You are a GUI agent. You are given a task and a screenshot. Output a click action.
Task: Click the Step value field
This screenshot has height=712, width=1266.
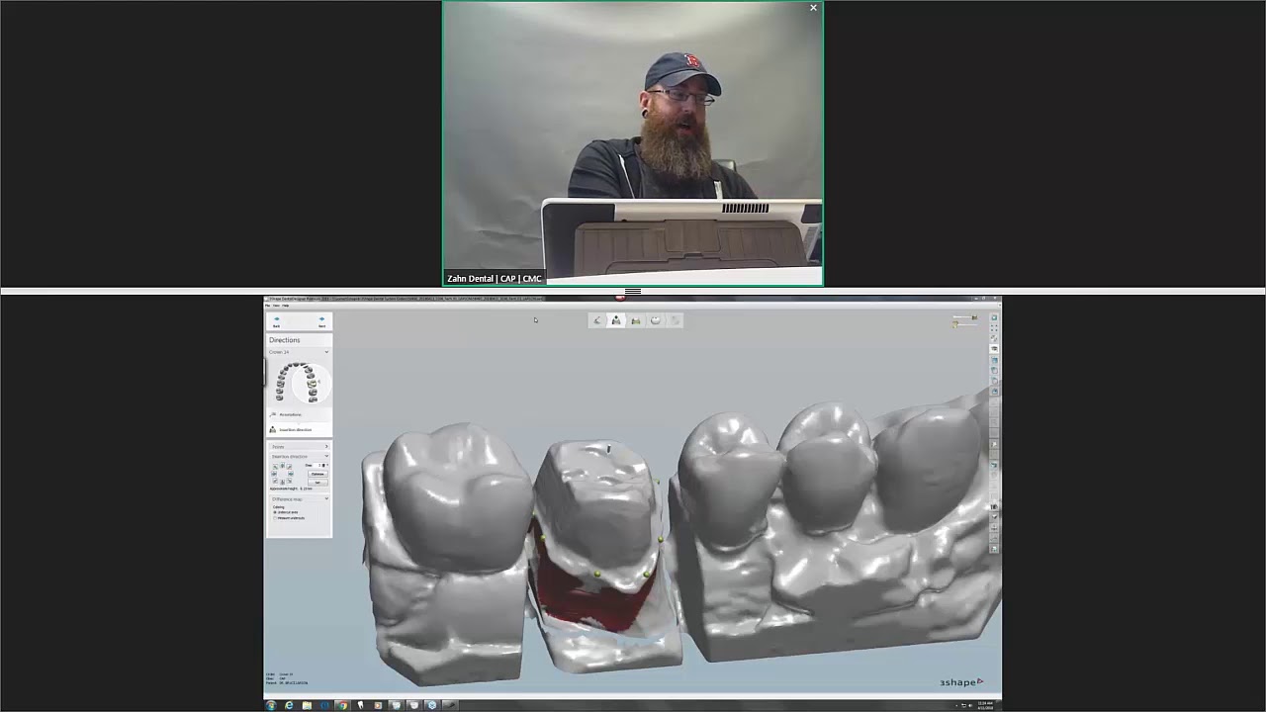(x=317, y=465)
